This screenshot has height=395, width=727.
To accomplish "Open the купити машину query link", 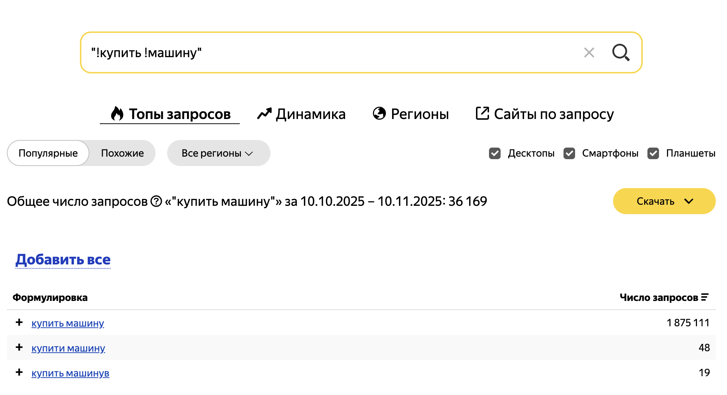I will [x=68, y=348].
